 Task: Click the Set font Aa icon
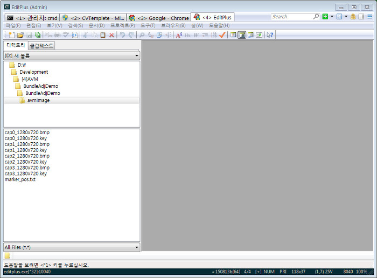click(x=179, y=35)
